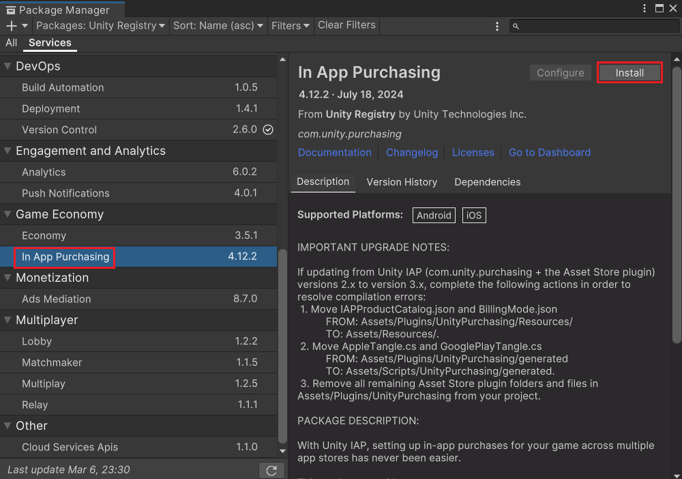Click version 4.12.2 · July 18, 2024 text
The width and height of the screenshot is (682, 479).
[351, 94]
